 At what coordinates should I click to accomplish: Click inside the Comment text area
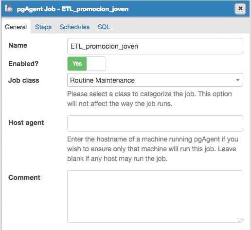[x=155, y=196]
